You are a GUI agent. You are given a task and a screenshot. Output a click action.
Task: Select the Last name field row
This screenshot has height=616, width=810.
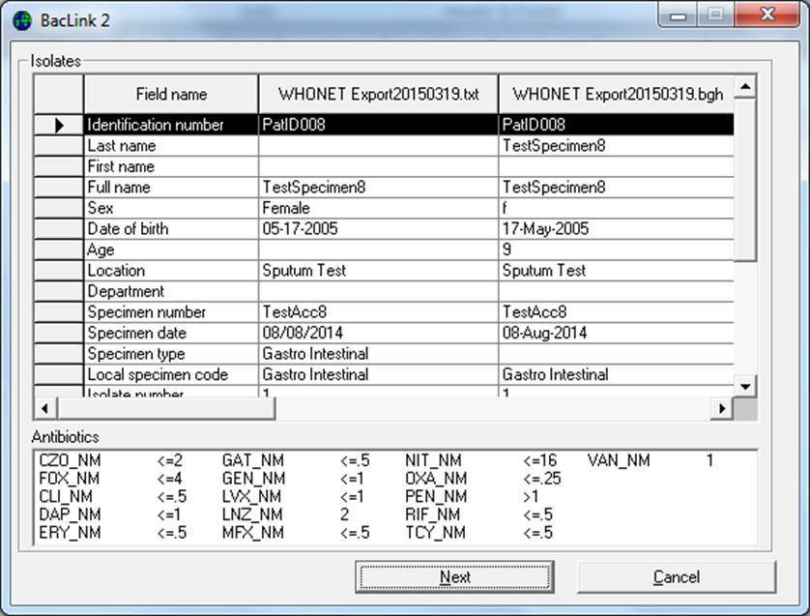(x=170, y=145)
